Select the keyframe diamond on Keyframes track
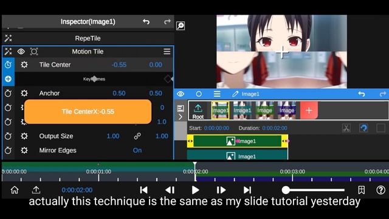This screenshot has height=219, width=389. pos(94,79)
